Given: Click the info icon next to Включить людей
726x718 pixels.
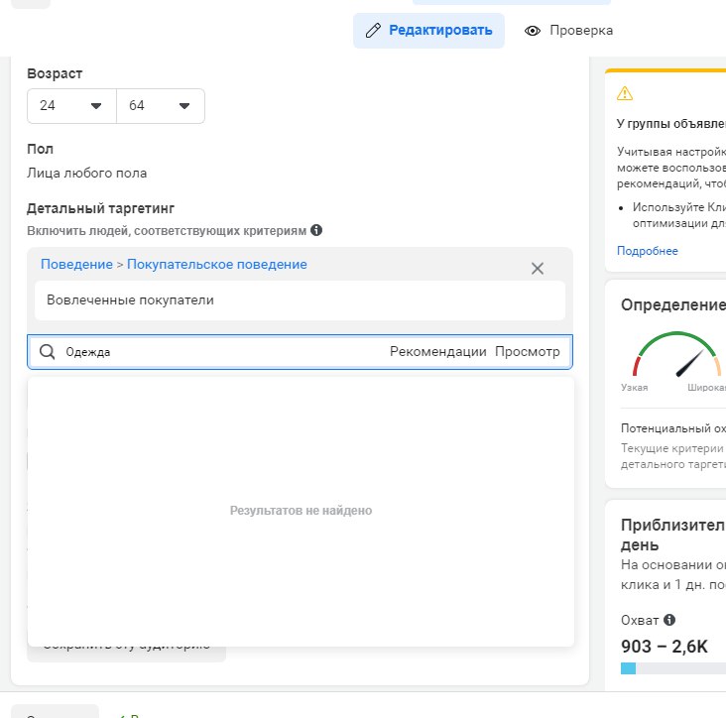Looking at the screenshot, I should (316, 230).
